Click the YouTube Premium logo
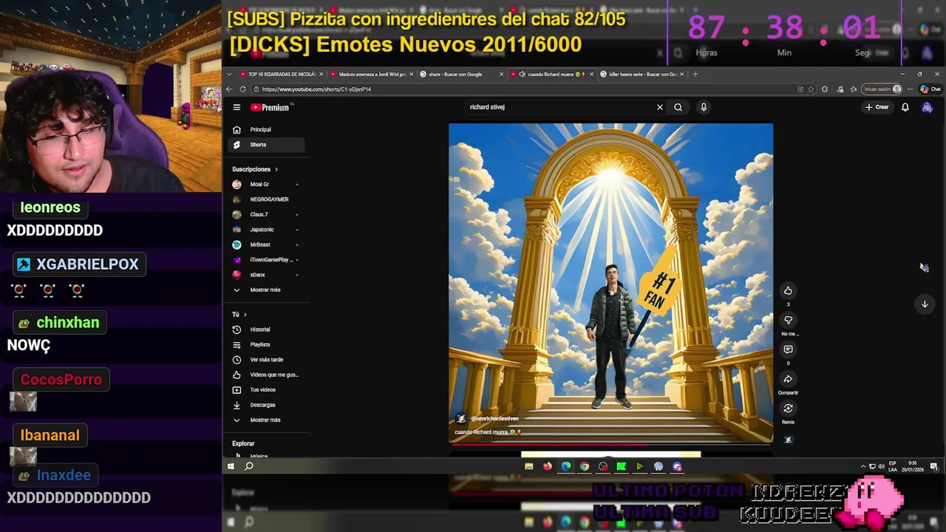Image resolution: width=946 pixels, height=532 pixels. pyautogui.click(x=270, y=107)
